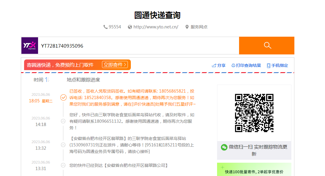Click the orange signed-for checkmark icon

point(63,98)
